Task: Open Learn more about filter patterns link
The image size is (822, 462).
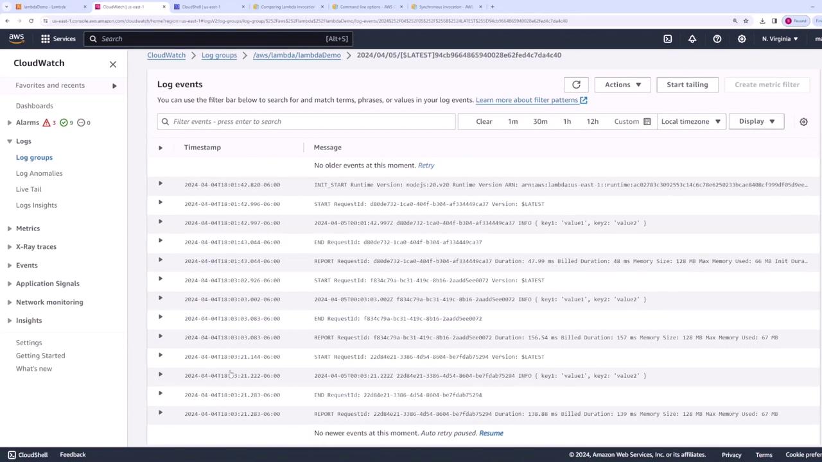Action: (x=531, y=100)
